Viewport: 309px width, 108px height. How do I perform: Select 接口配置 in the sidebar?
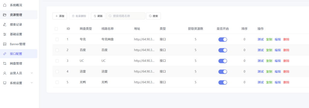pos(19,54)
